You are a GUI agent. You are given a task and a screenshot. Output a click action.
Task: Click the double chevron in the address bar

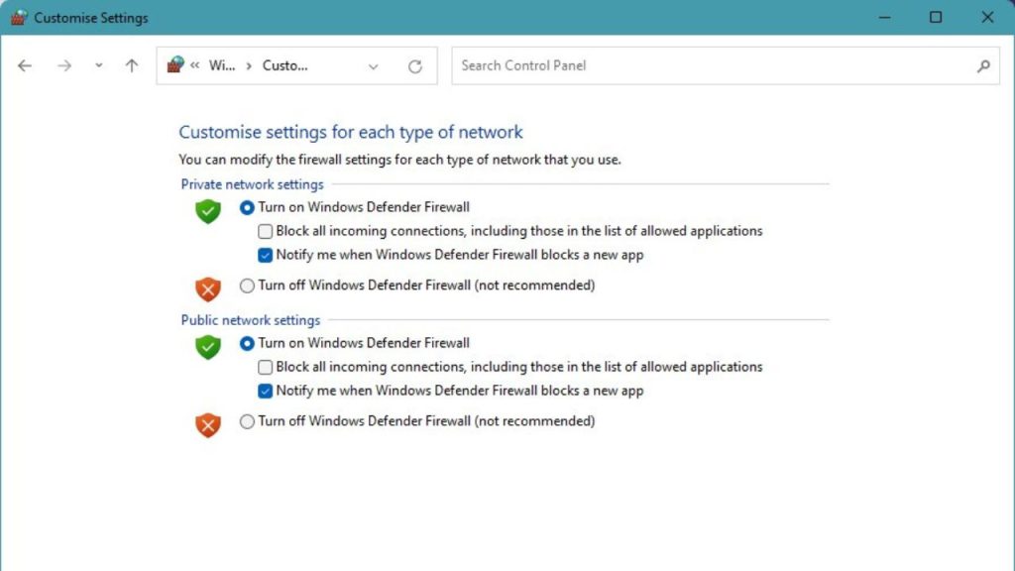195,65
